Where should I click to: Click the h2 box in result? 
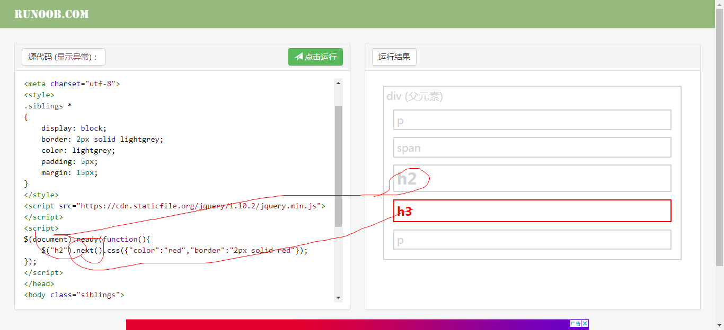pyautogui.click(x=532, y=178)
